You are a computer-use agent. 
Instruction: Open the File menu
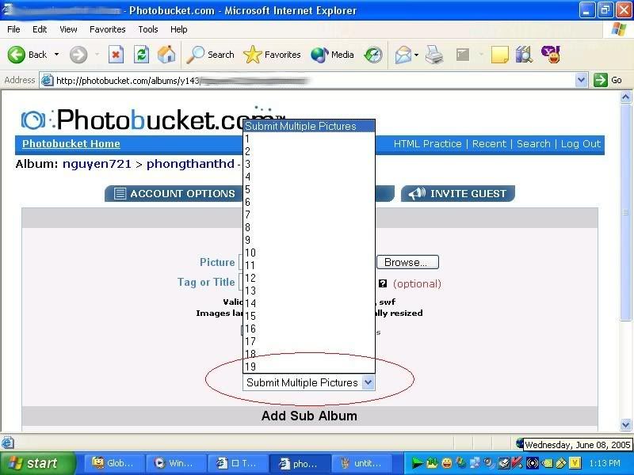(x=13, y=29)
